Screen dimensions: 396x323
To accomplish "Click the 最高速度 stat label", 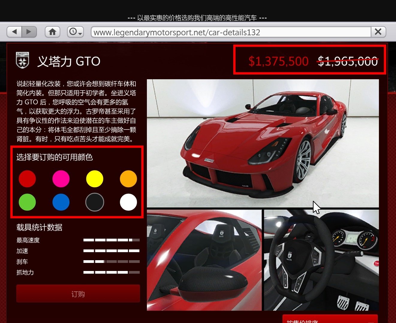I will click(x=28, y=240).
